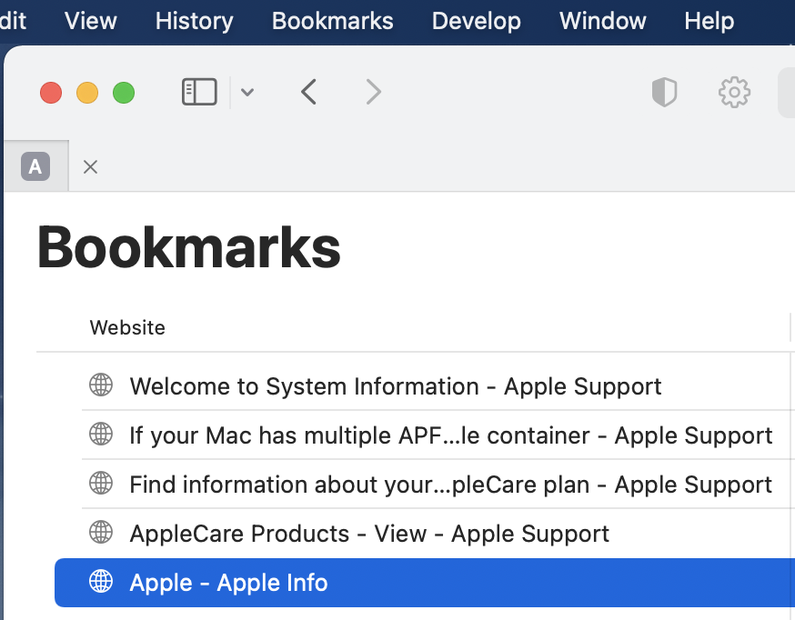Viewport: 795px width, 620px height.
Task: Sort by the Website column header
Action: 127,328
